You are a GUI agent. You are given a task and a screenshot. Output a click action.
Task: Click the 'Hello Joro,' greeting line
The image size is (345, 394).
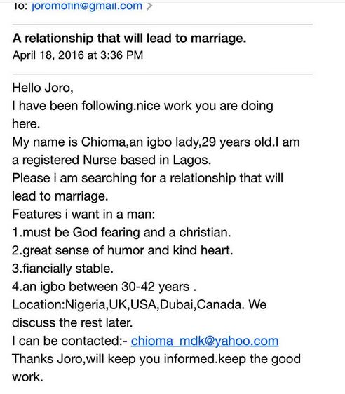pos(43,88)
